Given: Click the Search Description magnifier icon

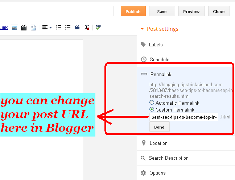Looking at the screenshot, I should [x=143, y=158].
